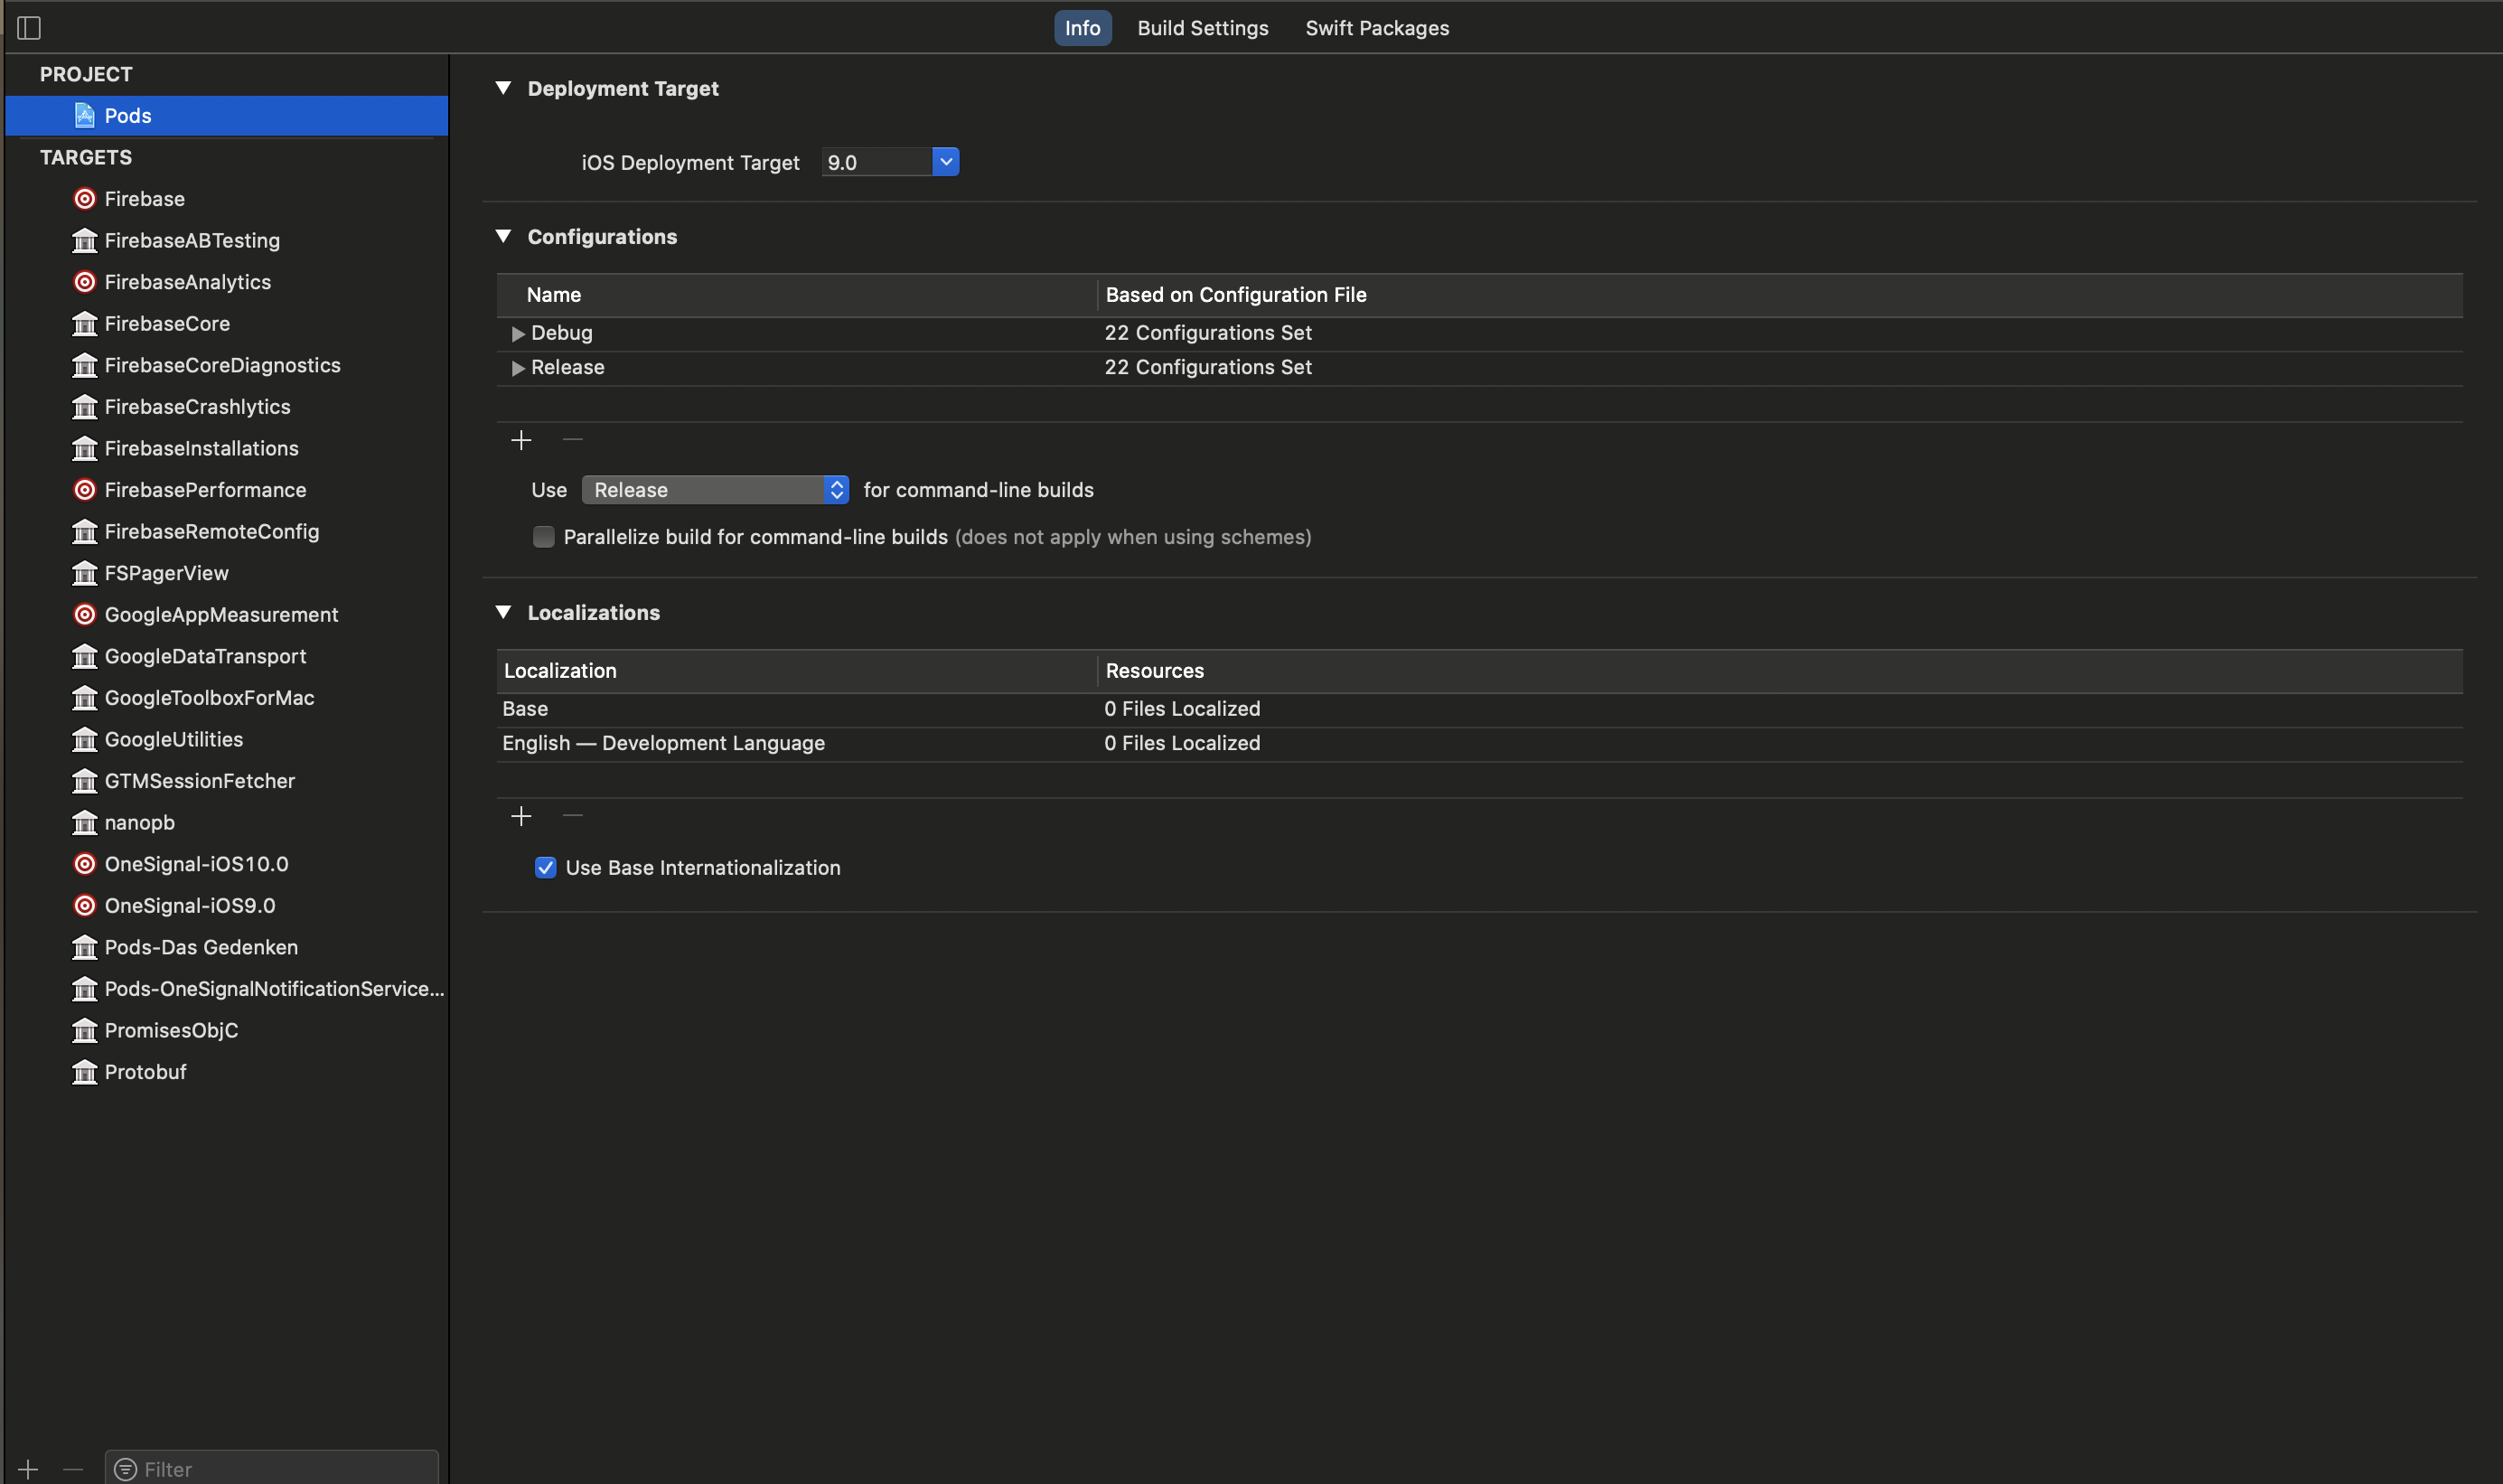Click the FirebaseCore framework icon
This screenshot has width=2503, height=1484.
[85, 324]
